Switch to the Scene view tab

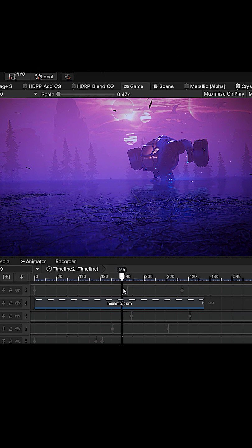[x=164, y=86]
